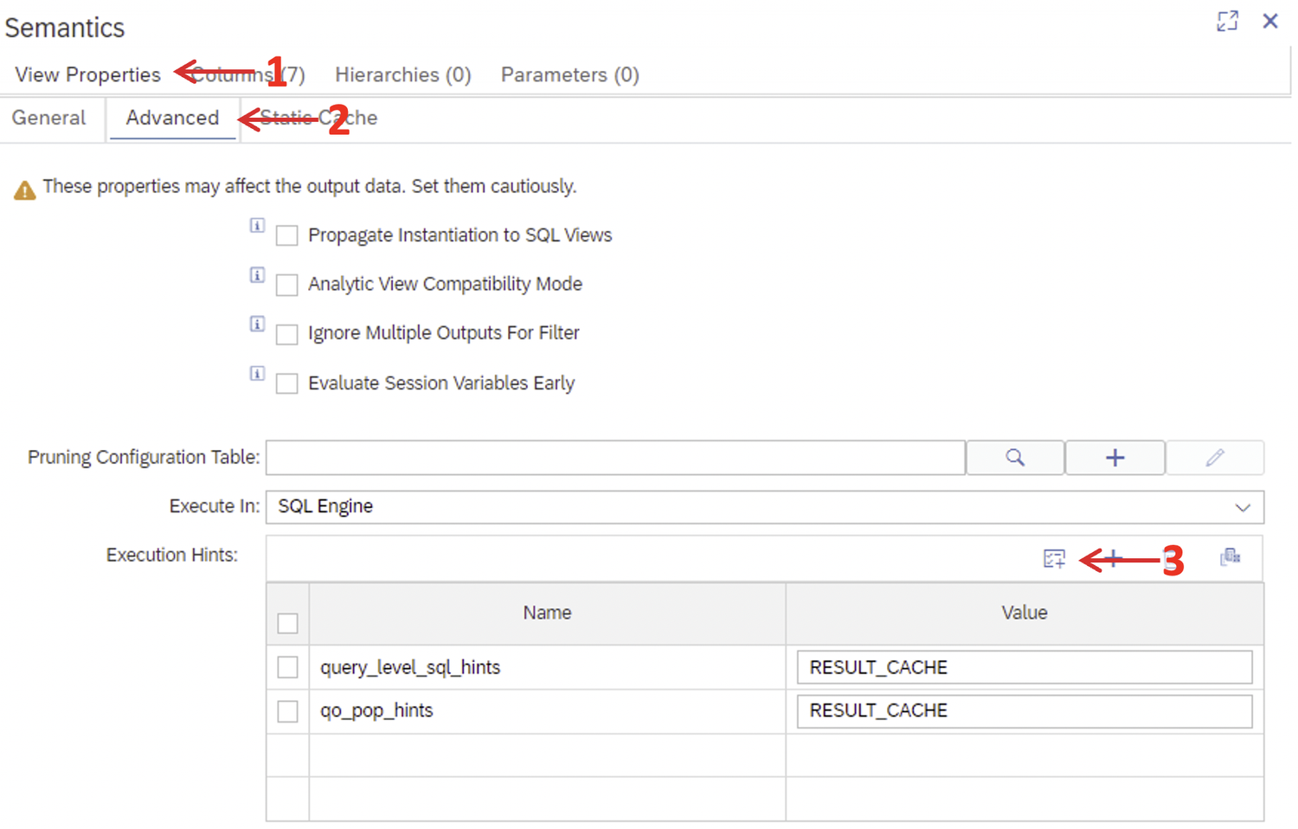
Task: Check Ignore Multiple Outputs For Filter
Action: click(286, 334)
